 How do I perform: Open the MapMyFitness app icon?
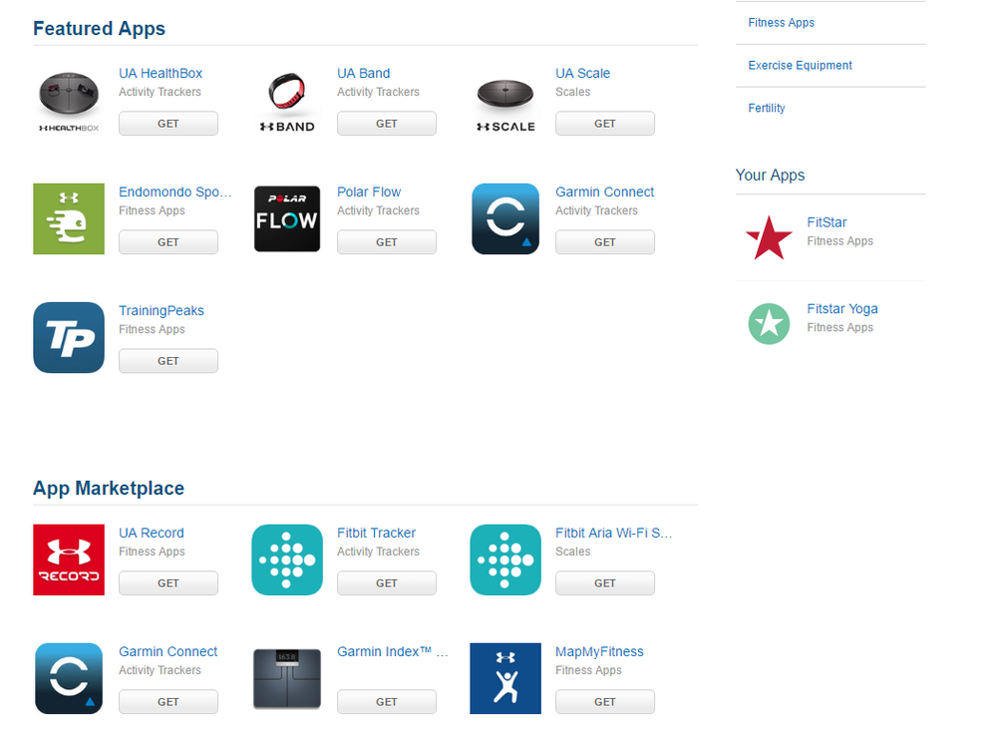click(505, 678)
